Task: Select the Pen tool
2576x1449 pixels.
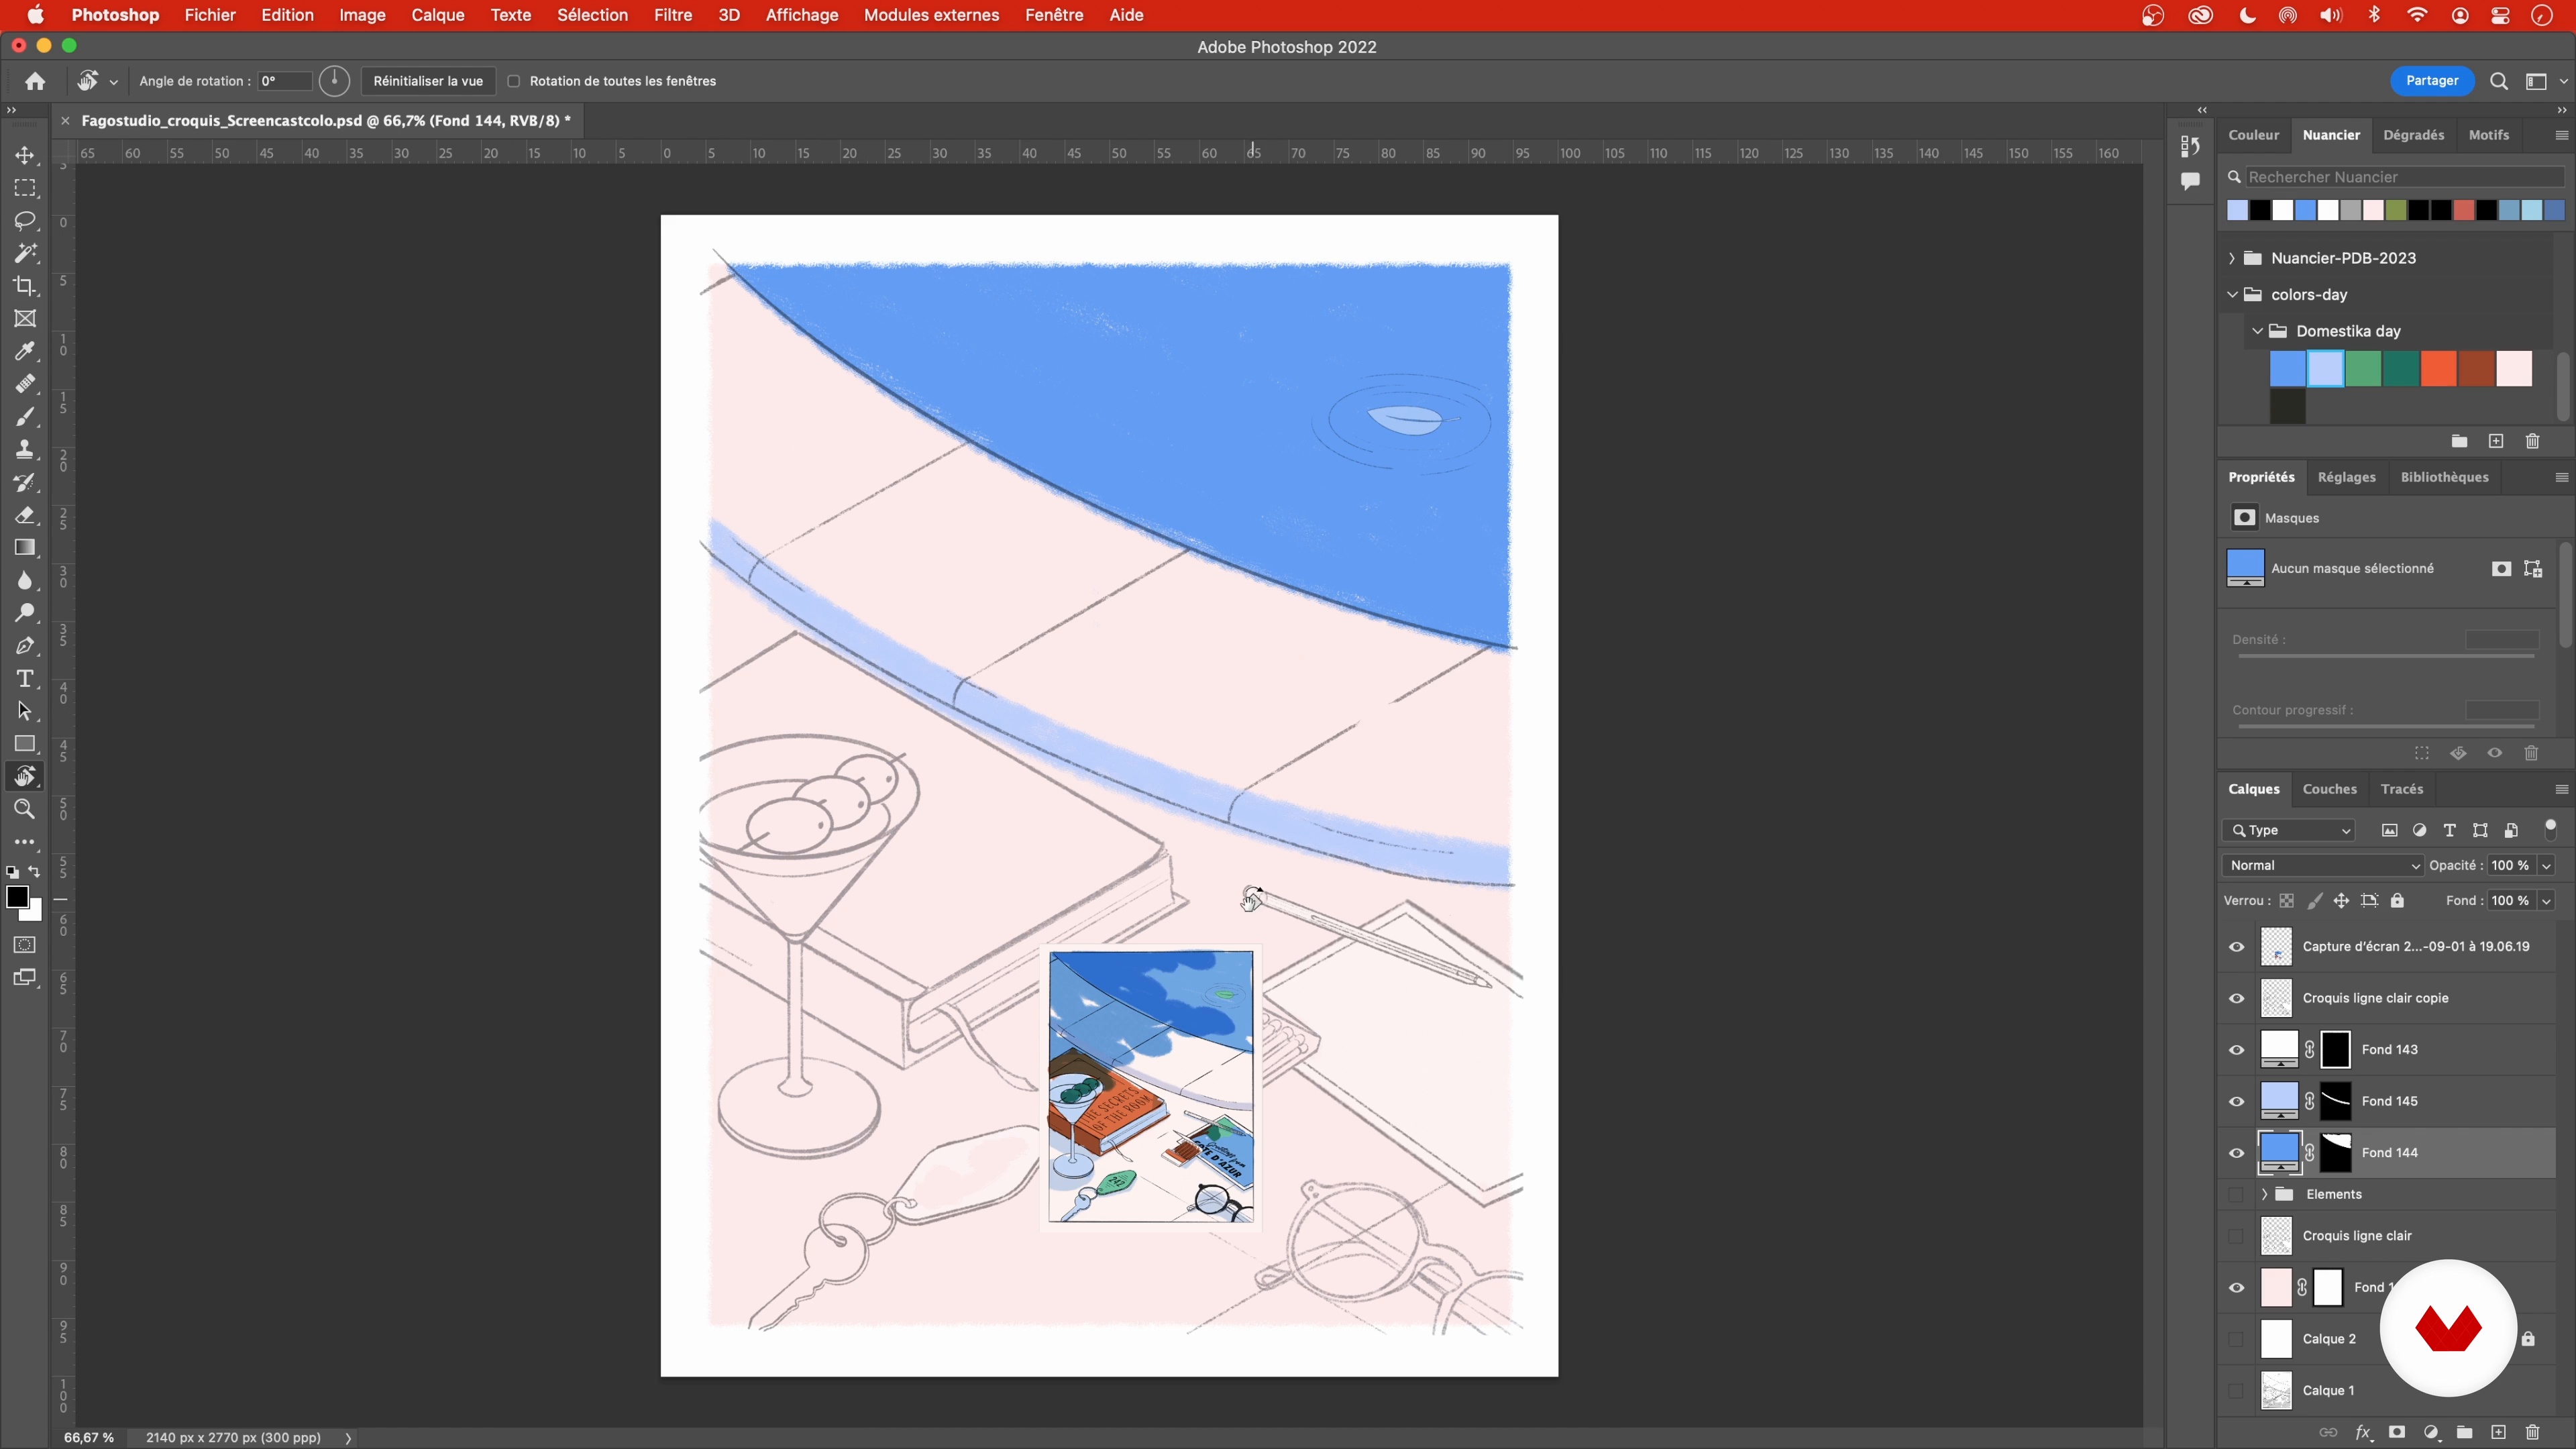Action: pyautogui.click(x=25, y=646)
